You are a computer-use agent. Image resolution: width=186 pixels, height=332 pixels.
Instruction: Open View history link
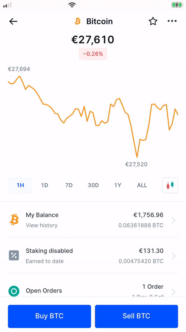(42, 225)
